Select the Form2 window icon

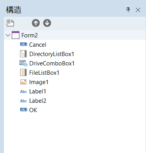(16, 35)
